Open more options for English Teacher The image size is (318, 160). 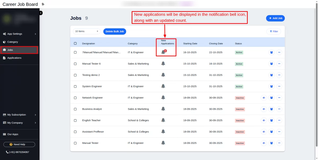(x=279, y=120)
